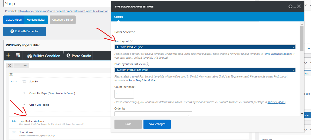The width and height of the screenshot is (311, 140).
Task: Click the Posts Selector heading
Action: (125, 32)
